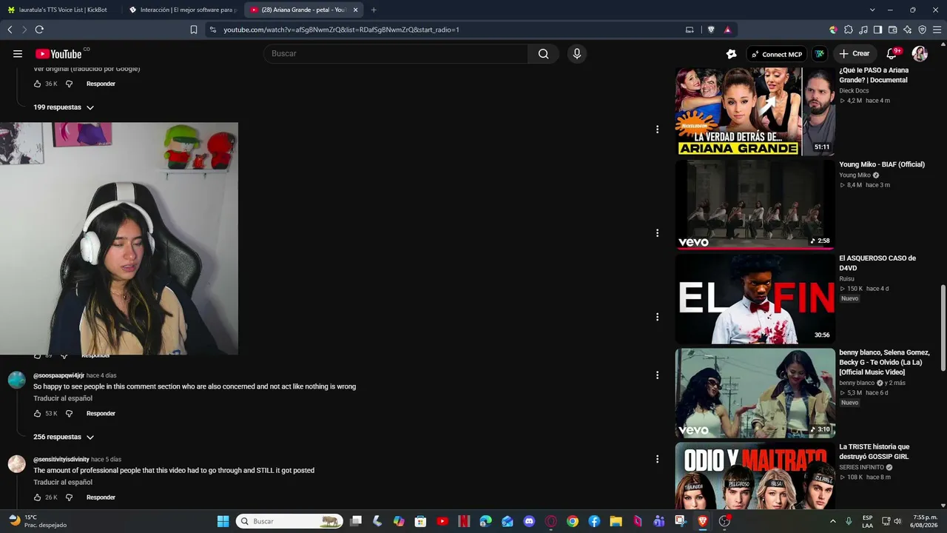This screenshot has width=947, height=533.
Task: Expand the 256 respuestas replies
Action: (64, 437)
